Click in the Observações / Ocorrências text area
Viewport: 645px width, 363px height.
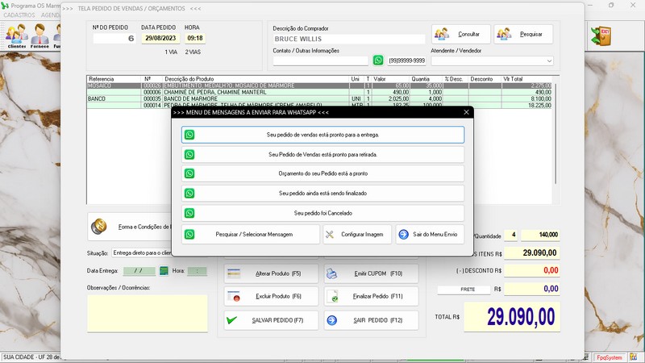coord(147,313)
